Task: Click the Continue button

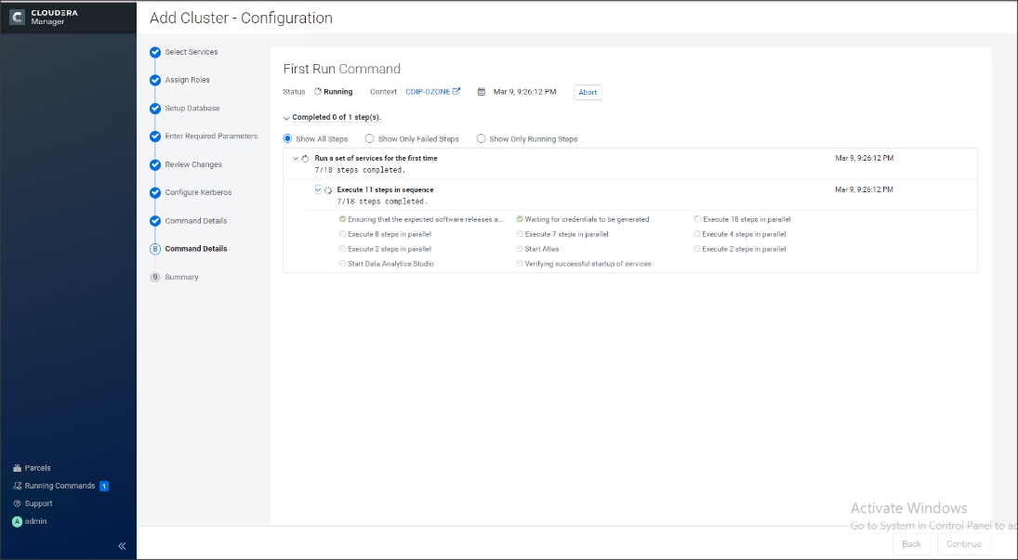Action: click(963, 544)
